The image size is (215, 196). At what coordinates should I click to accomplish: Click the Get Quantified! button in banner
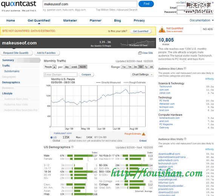pos(141,31)
